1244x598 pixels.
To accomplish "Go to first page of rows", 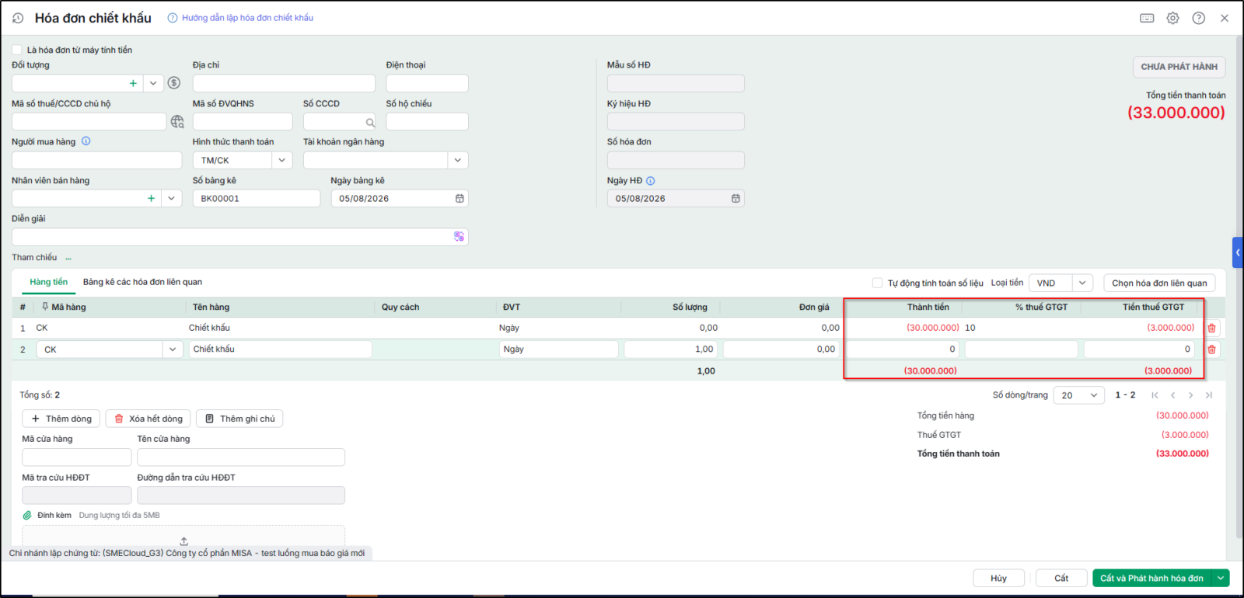I will coord(1155,395).
